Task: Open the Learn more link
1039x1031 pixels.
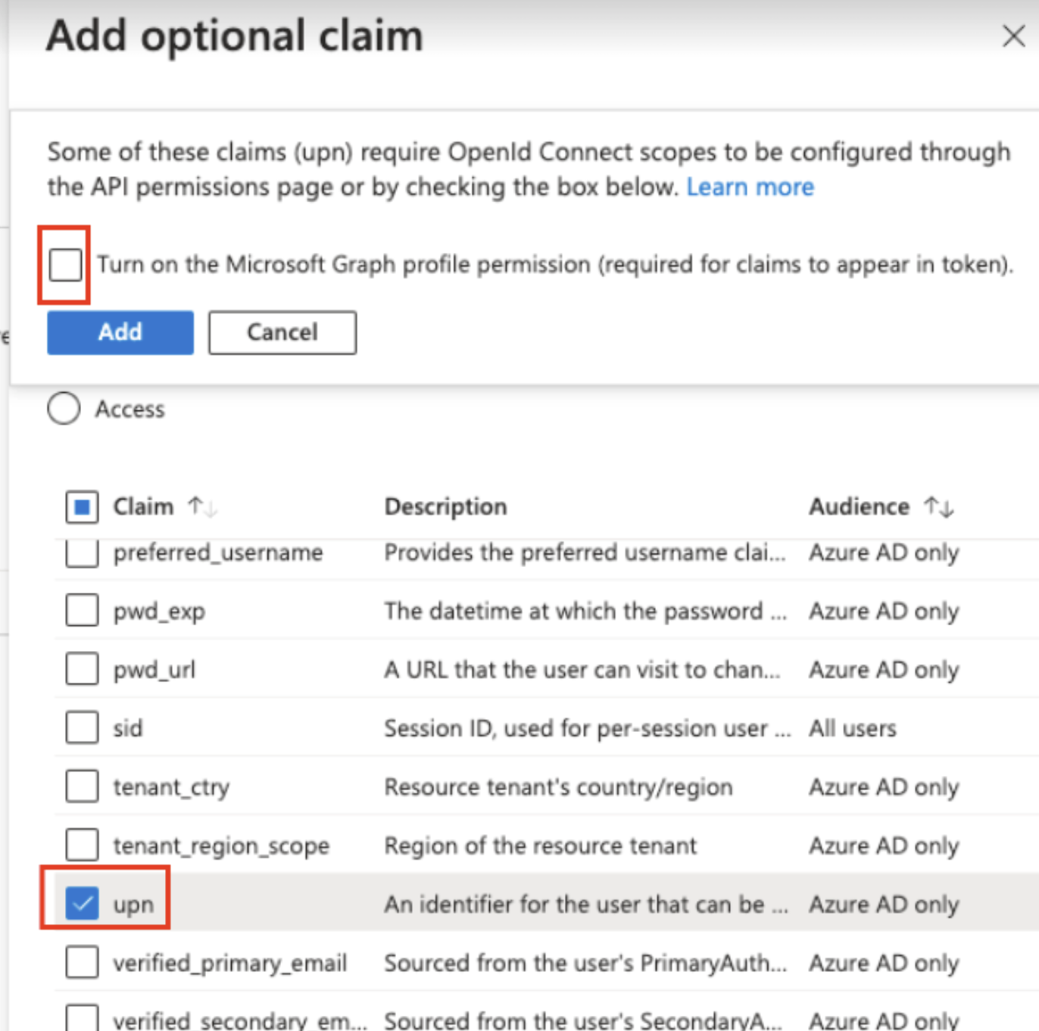Action: [x=750, y=187]
